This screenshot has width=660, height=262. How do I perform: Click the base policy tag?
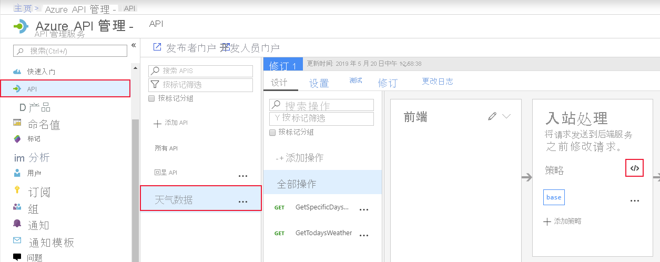click(554, 197)
